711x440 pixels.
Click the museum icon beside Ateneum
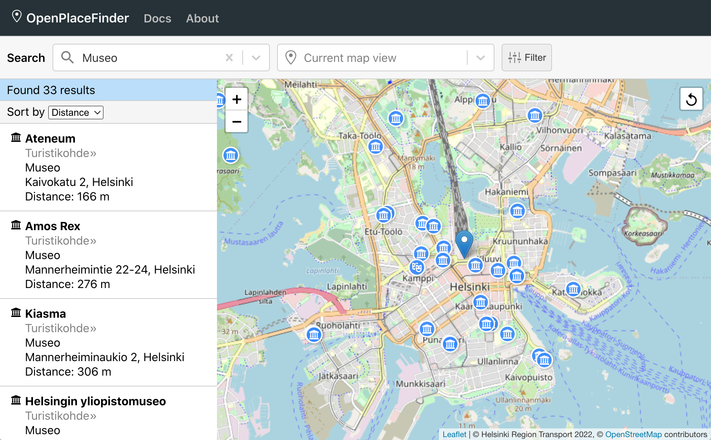point(16,137)
